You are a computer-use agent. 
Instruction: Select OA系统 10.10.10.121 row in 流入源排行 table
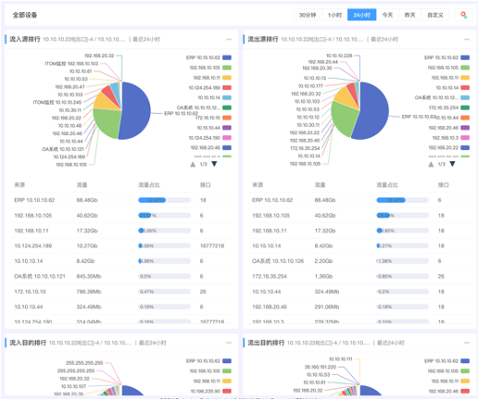(121, 276)
